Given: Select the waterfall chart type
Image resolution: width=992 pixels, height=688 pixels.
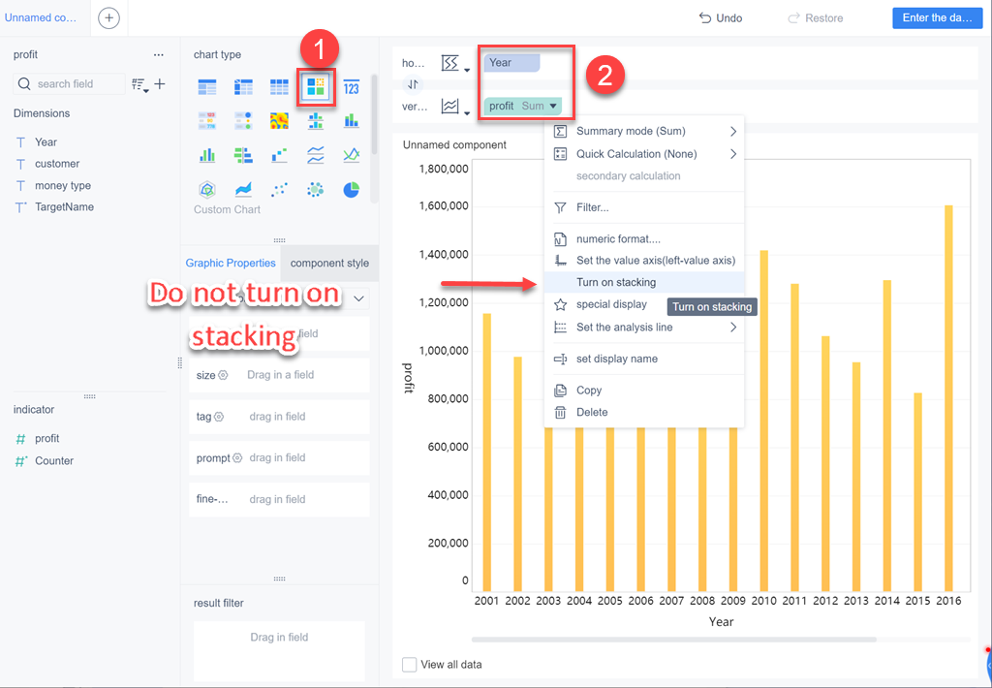Looking at the screenshot, I should [279, 154].
